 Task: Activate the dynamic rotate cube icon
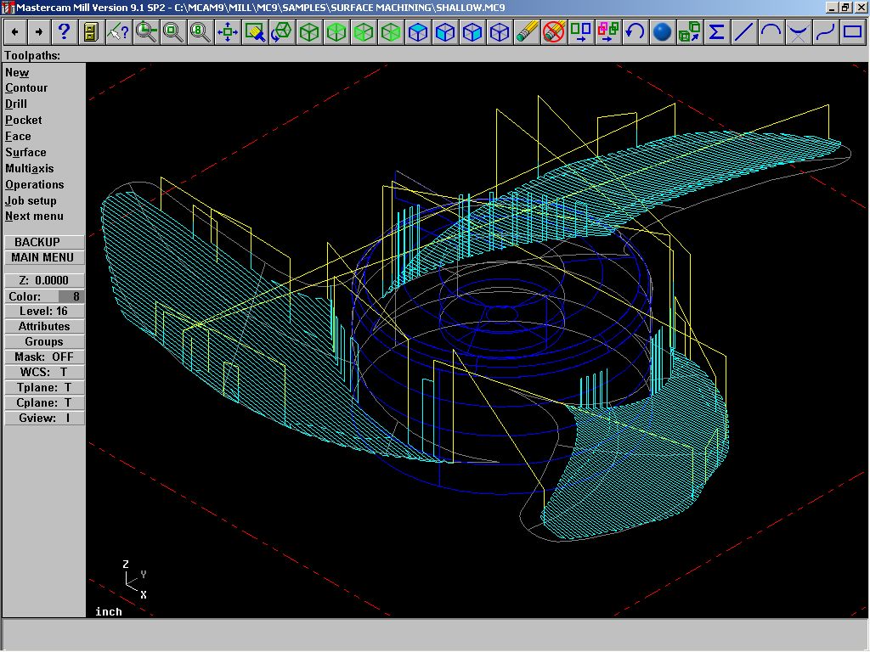click(x=281, y=32)
